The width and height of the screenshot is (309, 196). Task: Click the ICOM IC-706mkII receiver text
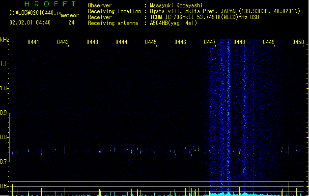click(x=204, y=17)
